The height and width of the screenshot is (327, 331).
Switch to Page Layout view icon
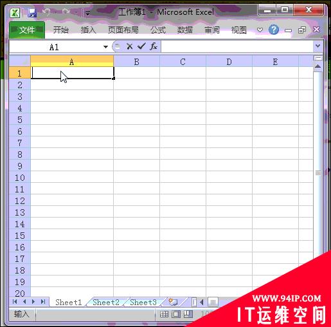click(176, 314)
